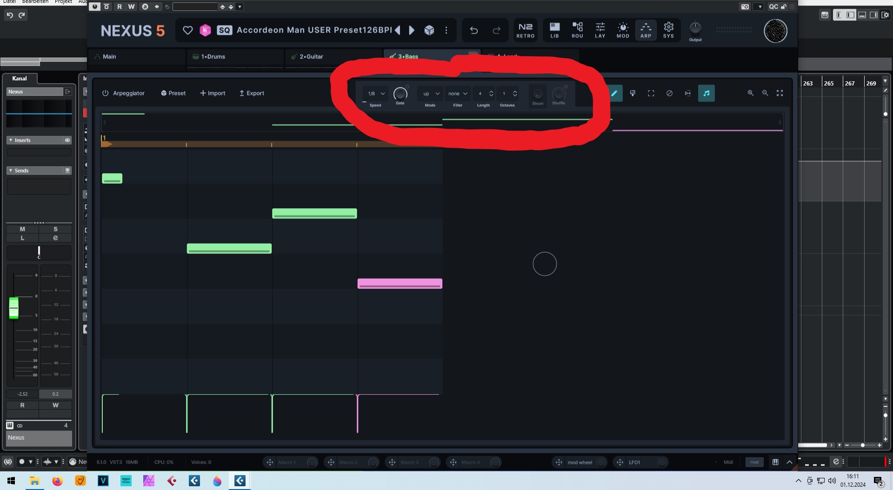Toggle the Solo (S) channel button
The width and height of the screenshot is (893, 490).
pyautogui.click(x=55, y=229)
